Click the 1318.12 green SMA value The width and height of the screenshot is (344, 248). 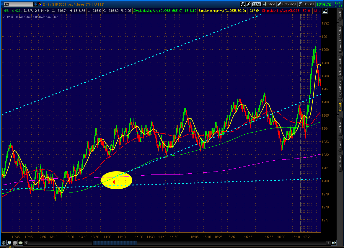coord(190,11)
